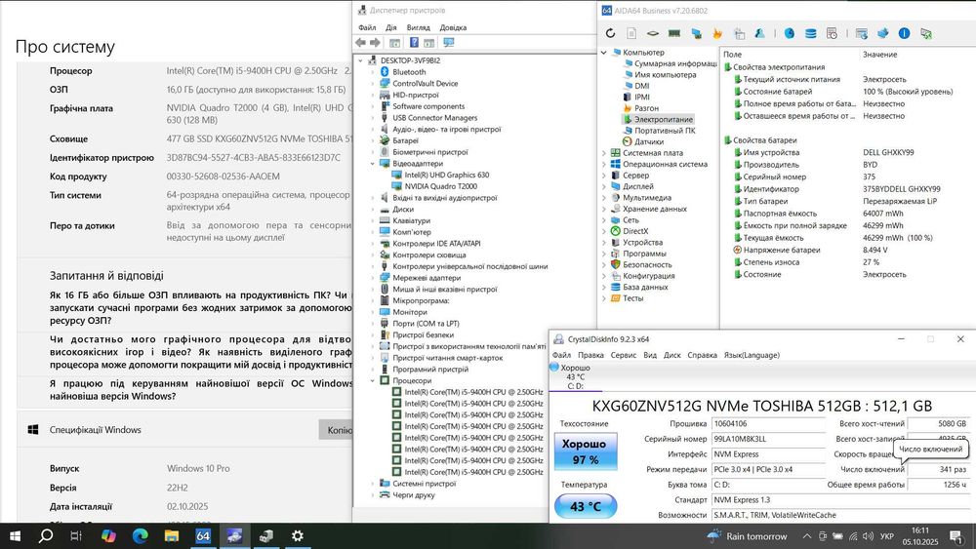This screenshot has width=976, height=549.
Task: Click the AIDA64 monitor diagnostics toolbar icon
Action: pyautogui.click(x=862, y=33)
